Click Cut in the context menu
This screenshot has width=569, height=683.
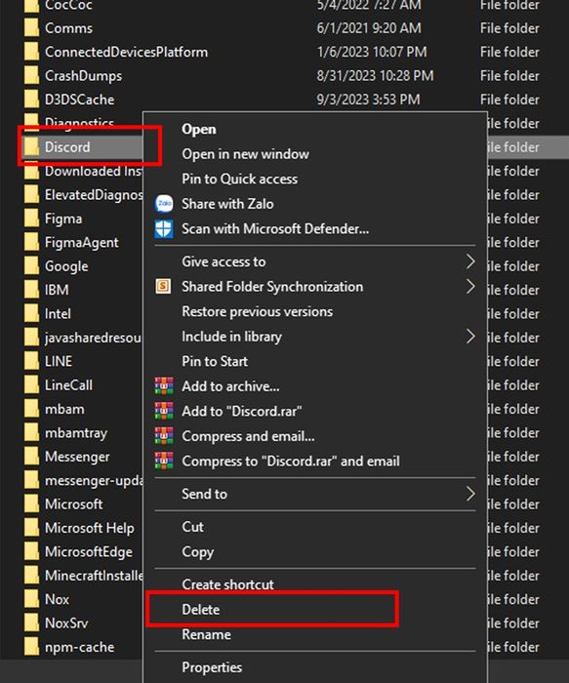pyautogui.click(x=192, y=527)
